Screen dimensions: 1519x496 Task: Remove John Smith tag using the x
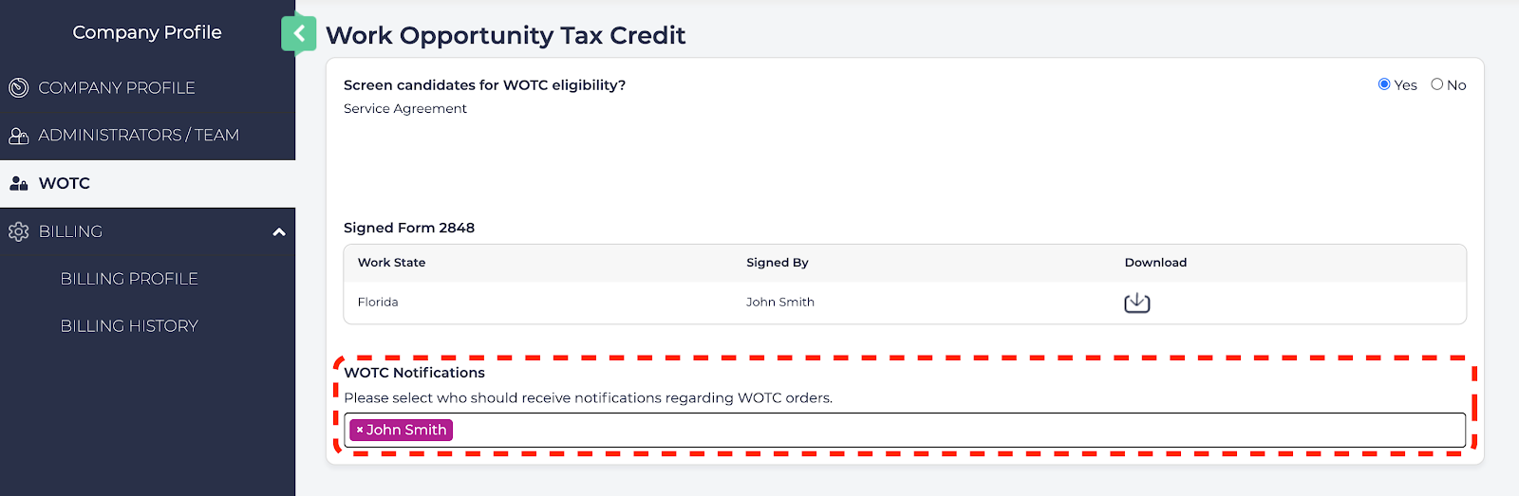pyautogui.click(x=360, y=431)
